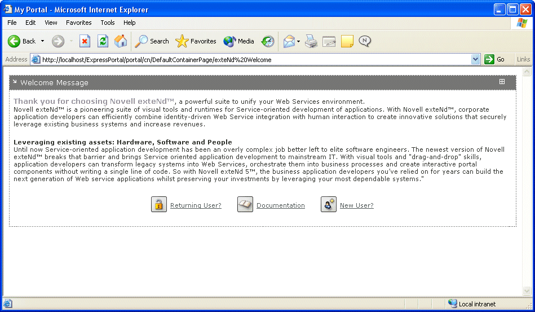The width and height of the screenshot is (535, 312).
Task: Maximize the Welcome Message portlet
Action: pyautogui.click(x=502, y=82)
